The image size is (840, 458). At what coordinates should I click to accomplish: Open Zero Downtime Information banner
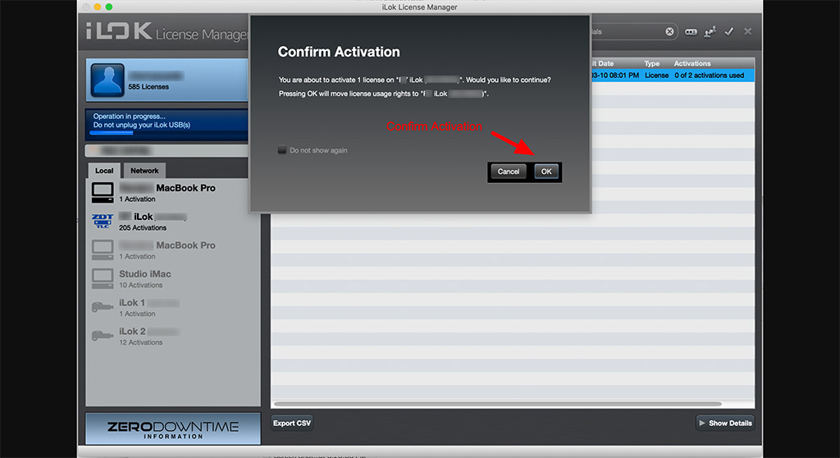pyautogui.click(x=173, y=429)
